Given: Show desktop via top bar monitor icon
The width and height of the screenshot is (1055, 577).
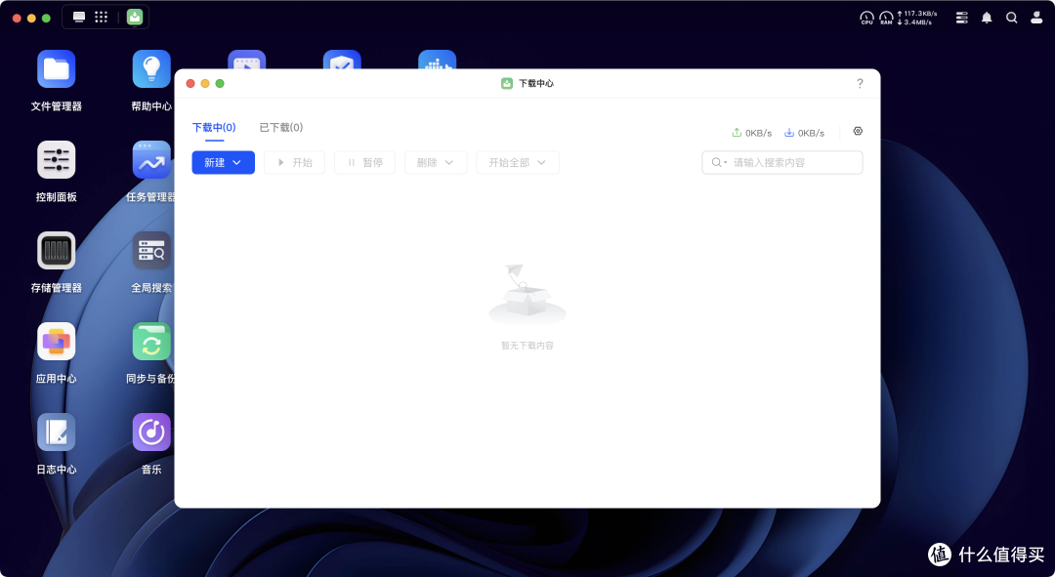Looking at the screenshot, I should [x=79, y=18].
